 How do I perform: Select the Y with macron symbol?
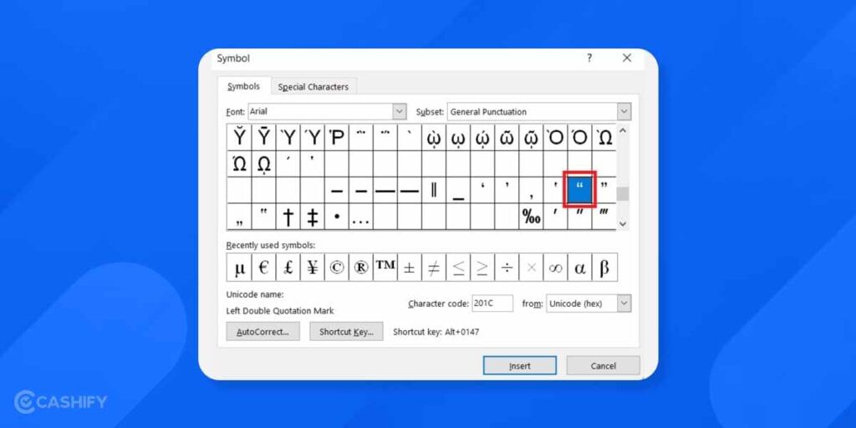click(263, 137)
